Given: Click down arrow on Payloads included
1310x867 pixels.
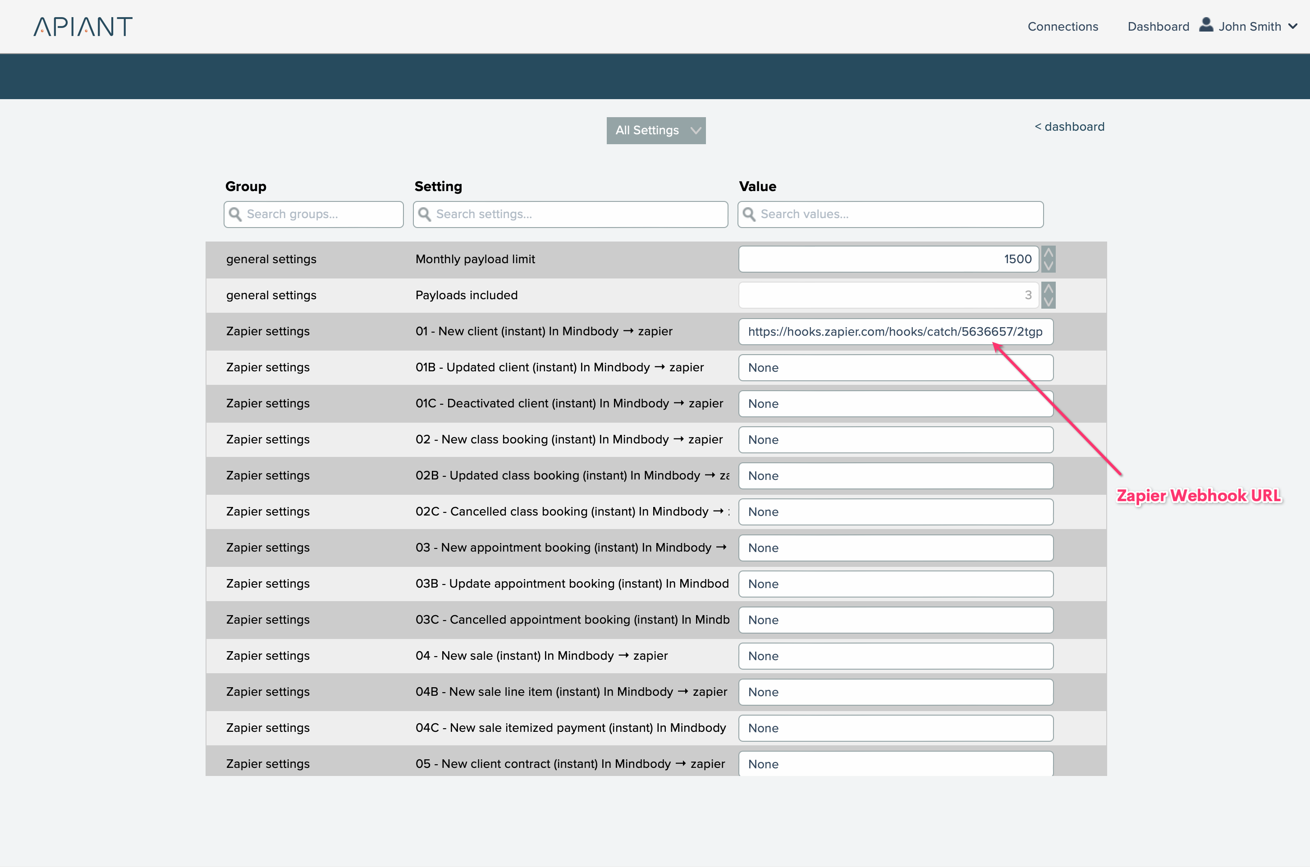Looking at the screenshot, I should point(1048,302).
